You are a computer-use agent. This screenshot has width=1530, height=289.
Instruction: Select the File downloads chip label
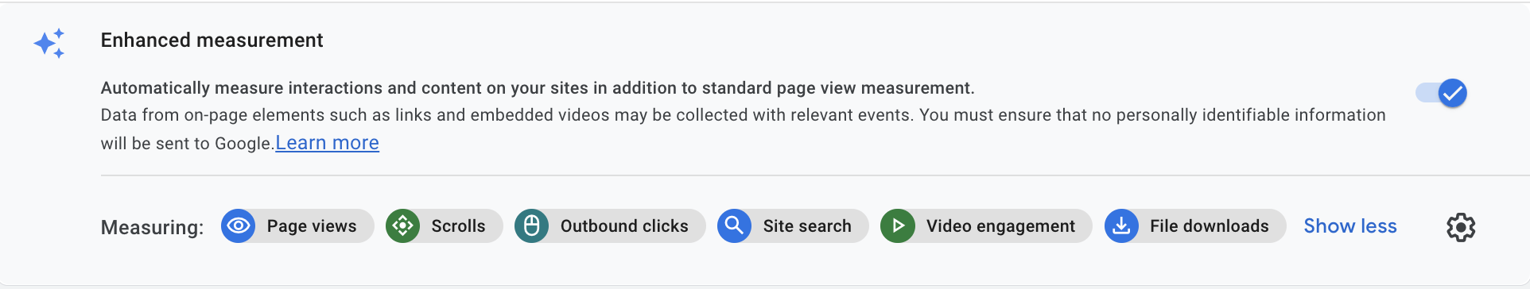(1210, 226)
